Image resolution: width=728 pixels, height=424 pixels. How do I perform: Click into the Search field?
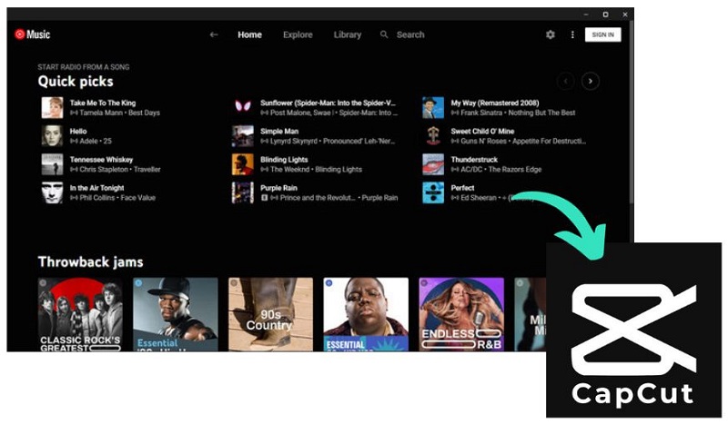coord(410,35)
